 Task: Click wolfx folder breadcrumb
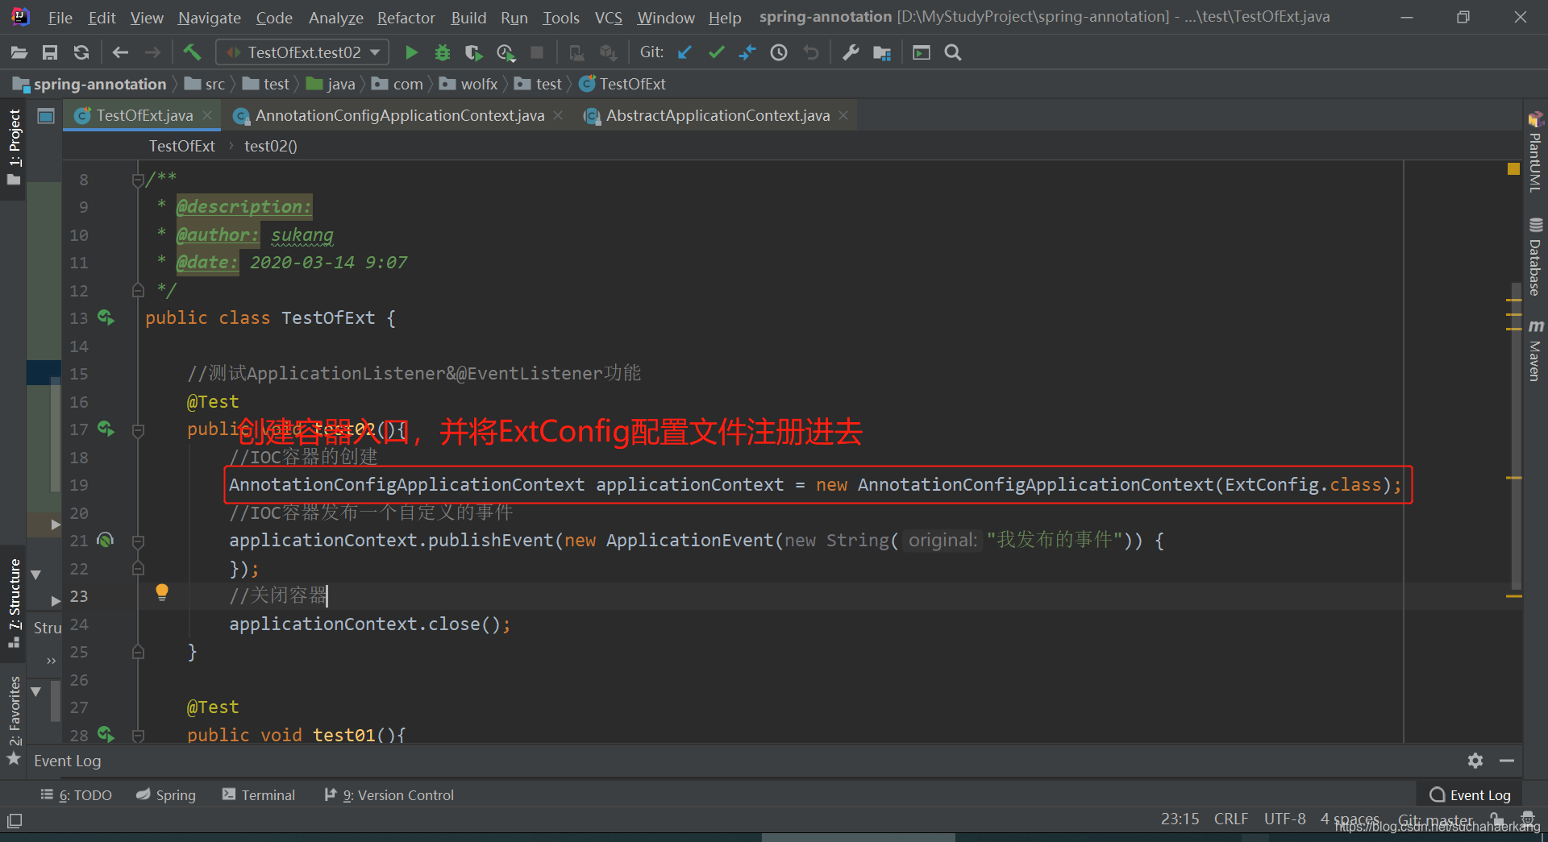(468, 84)
